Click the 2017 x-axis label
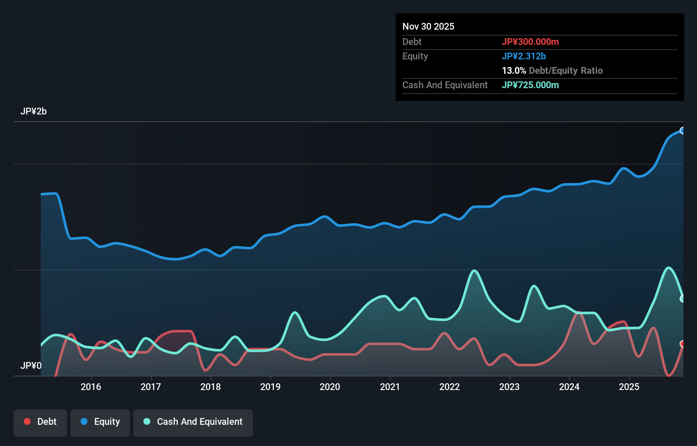 tap(151, 387)
